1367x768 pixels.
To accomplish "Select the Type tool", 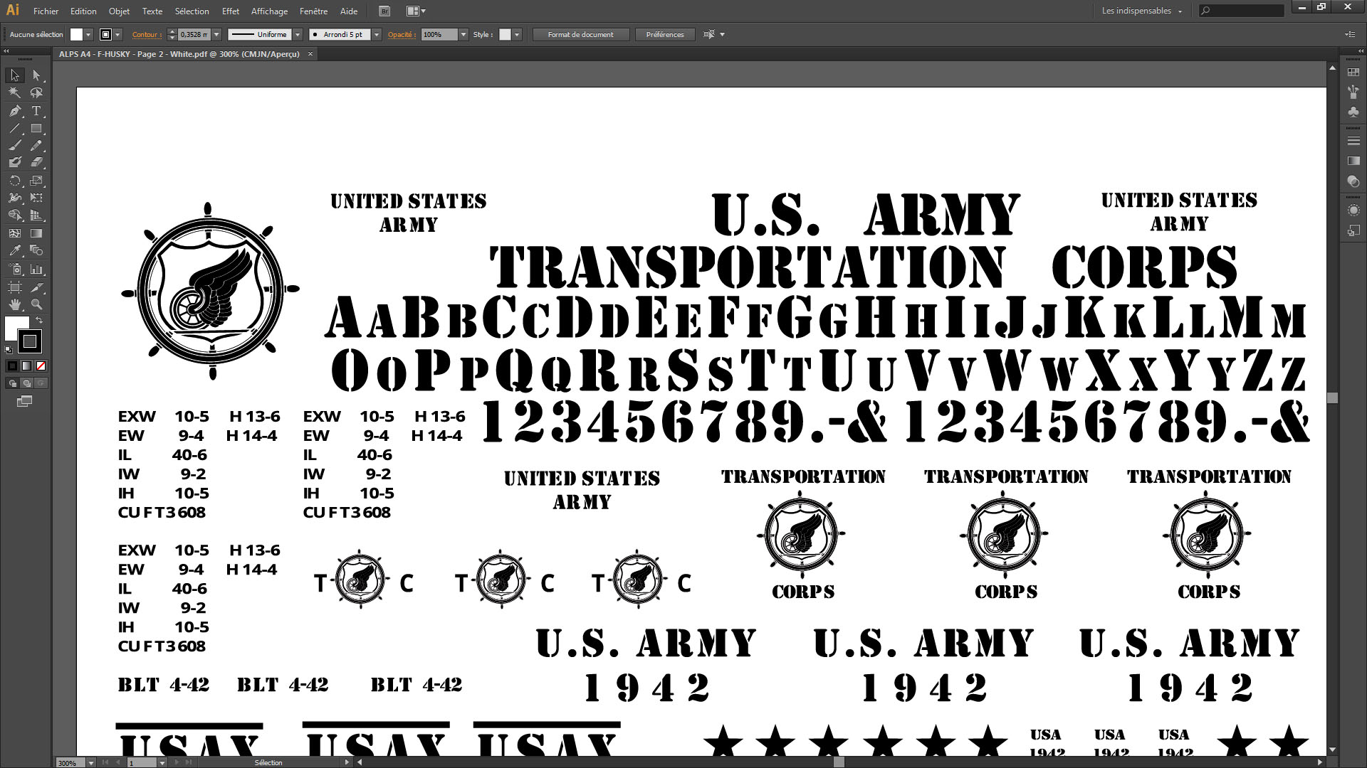I will click(36, 111).
